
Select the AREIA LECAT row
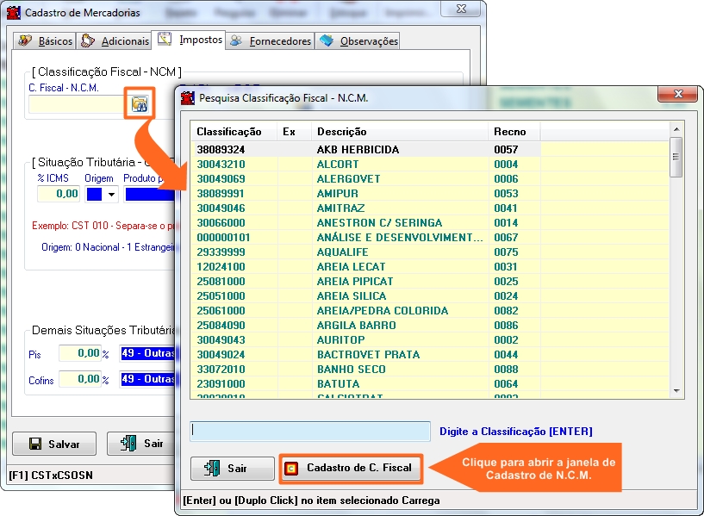(430, 267)
